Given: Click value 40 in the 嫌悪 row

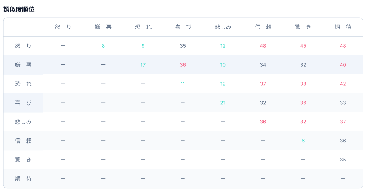Looking at the screenshot, I should [x=343, y=65].
